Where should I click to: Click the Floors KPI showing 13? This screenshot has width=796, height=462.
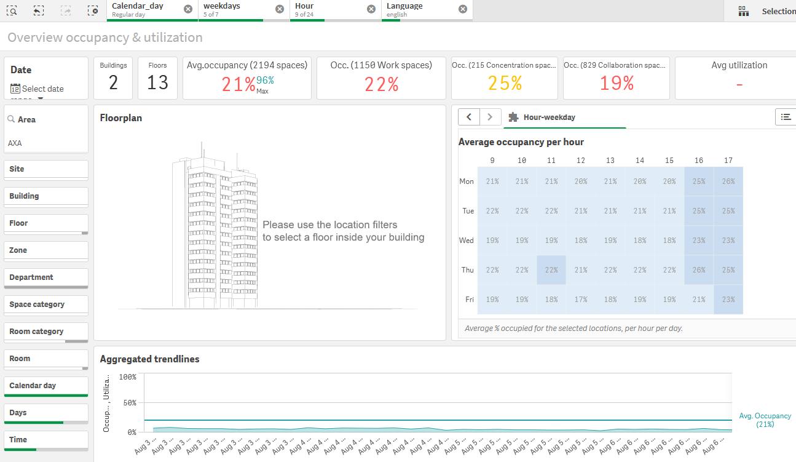pyautogui.click(x=157, y=78)
